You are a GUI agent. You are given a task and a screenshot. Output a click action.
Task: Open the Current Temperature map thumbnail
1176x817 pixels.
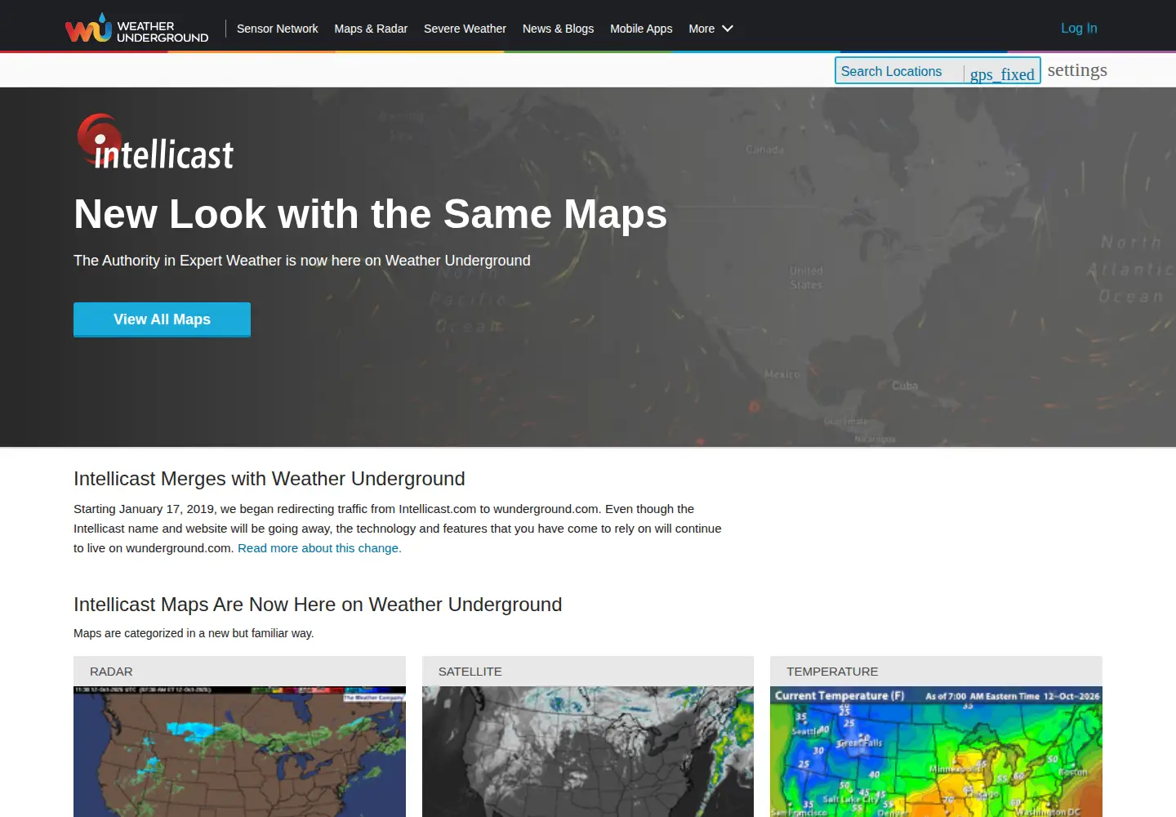(936, 752)
